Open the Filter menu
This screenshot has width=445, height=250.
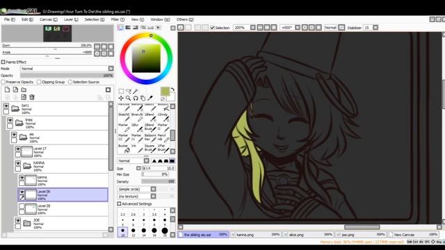[x=118, y=19]
